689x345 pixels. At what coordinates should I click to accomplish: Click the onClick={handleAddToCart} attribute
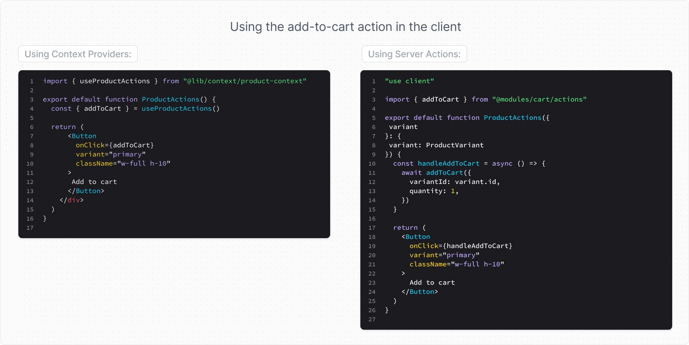pos(460,246)
